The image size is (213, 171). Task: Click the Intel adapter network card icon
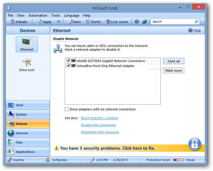[73, 61]
